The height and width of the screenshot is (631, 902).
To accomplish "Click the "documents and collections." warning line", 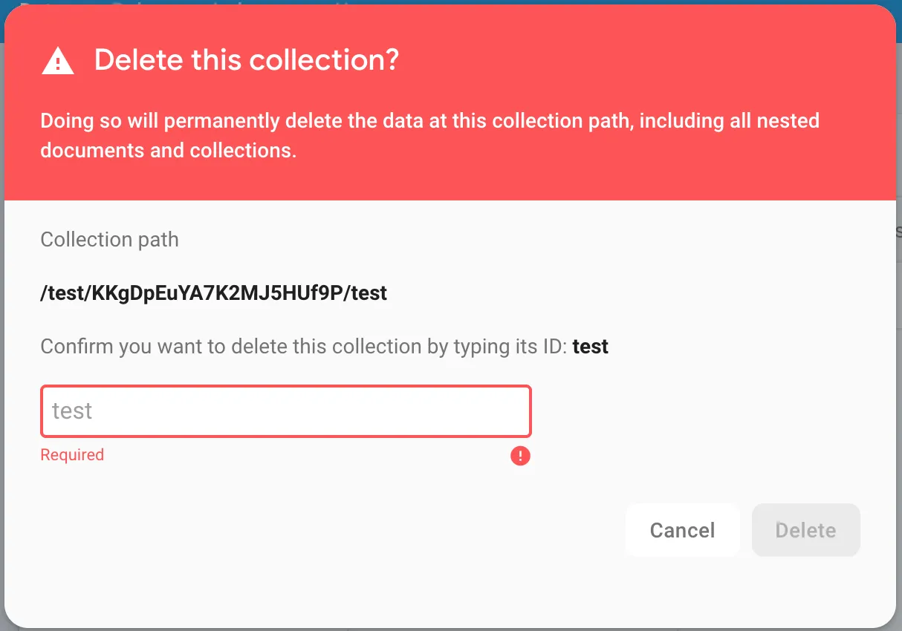I will tap(169, 150).
